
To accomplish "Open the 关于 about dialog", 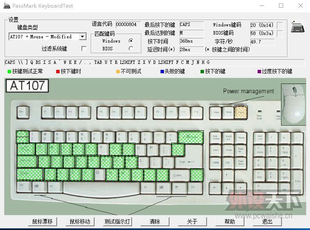I will click(x=192, y=221).
